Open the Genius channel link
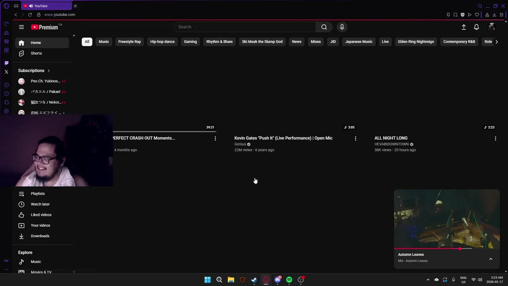 click(240, 144)
